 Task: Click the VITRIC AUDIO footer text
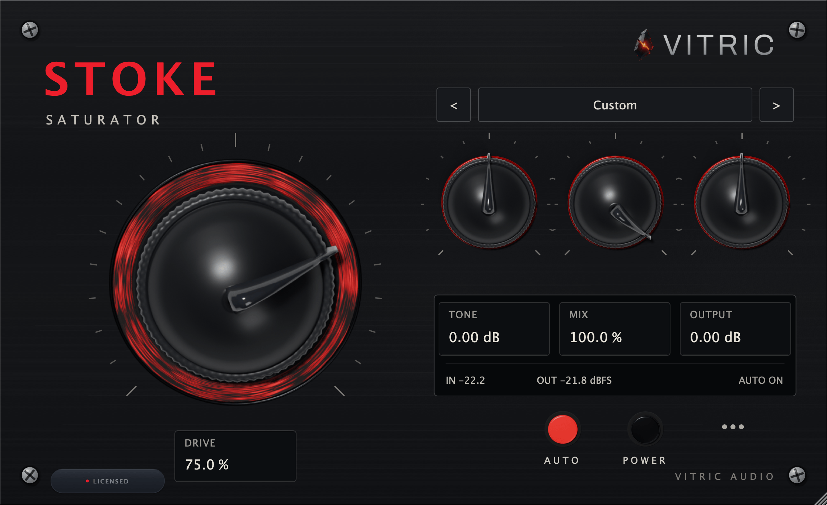[724, 476]
